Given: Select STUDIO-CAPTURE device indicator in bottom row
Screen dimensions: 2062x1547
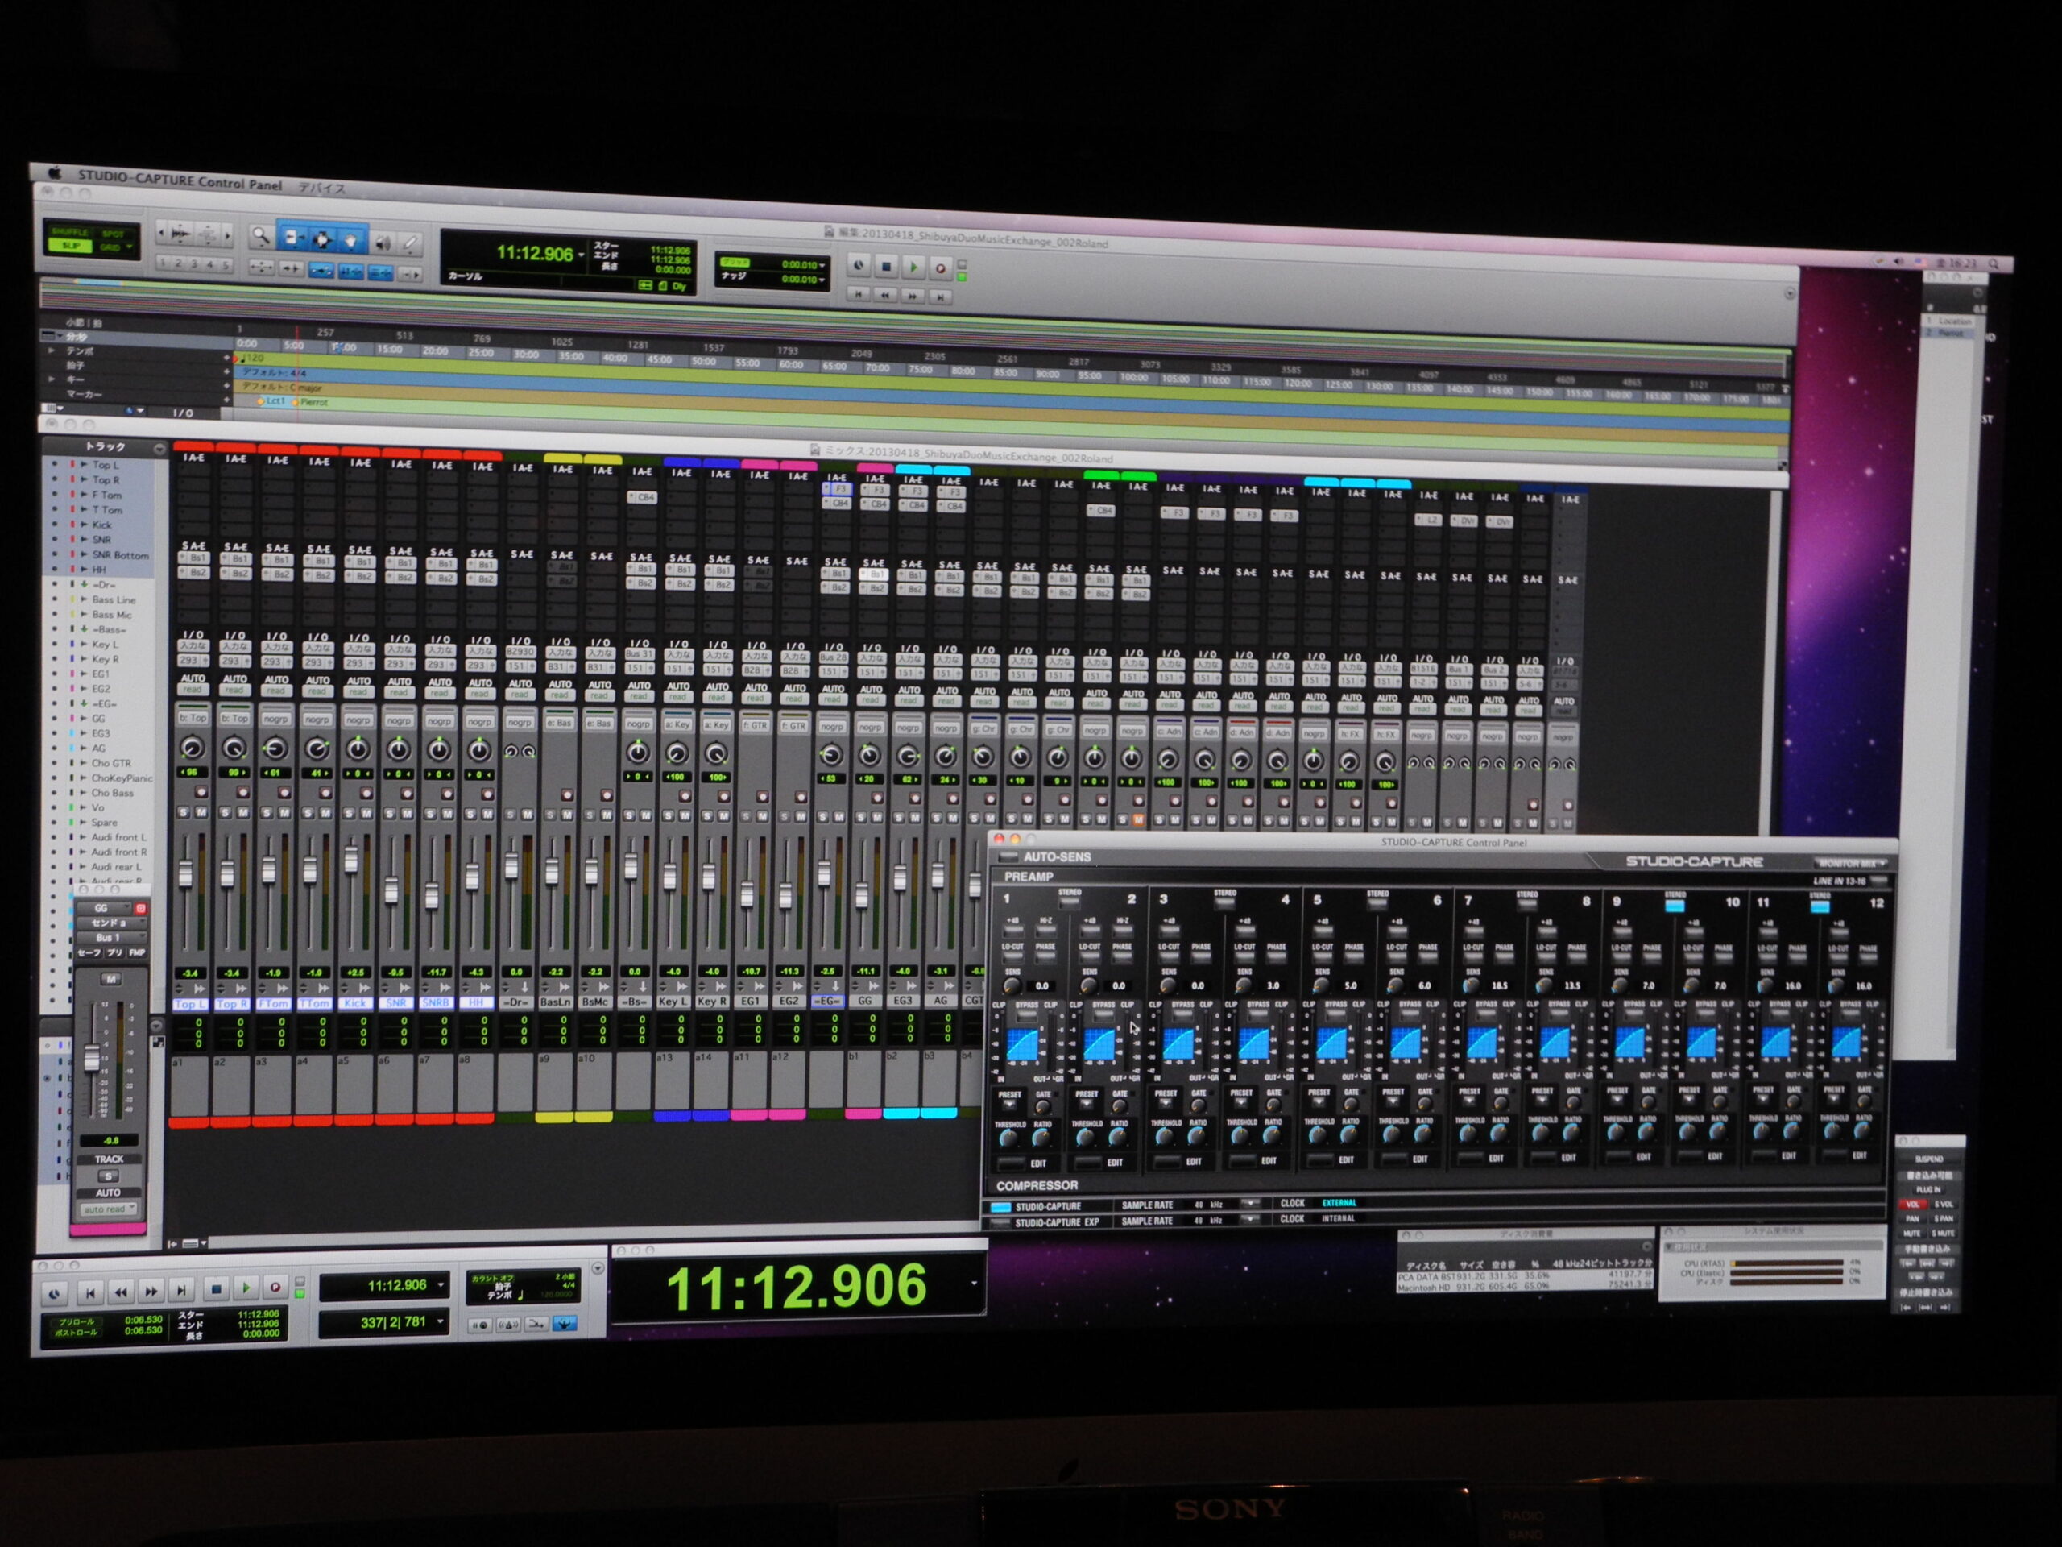Looking at the screenshot, I should (1000, 1207).
